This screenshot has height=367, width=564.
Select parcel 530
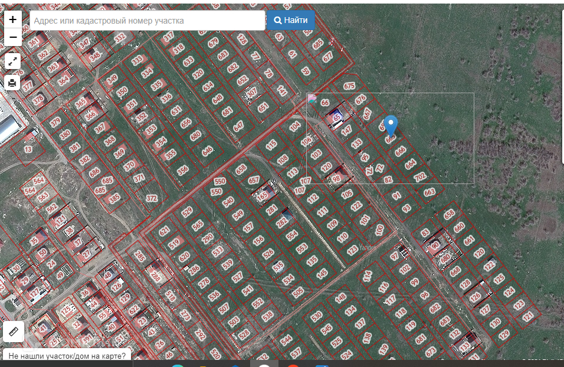316,317
